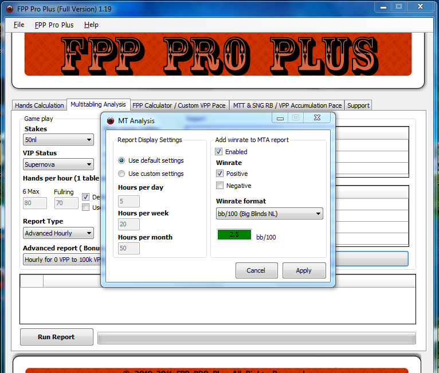Screen dimensions: 439x373
Task: Click the MT Analysis dialog app icon
Action: 111,120
